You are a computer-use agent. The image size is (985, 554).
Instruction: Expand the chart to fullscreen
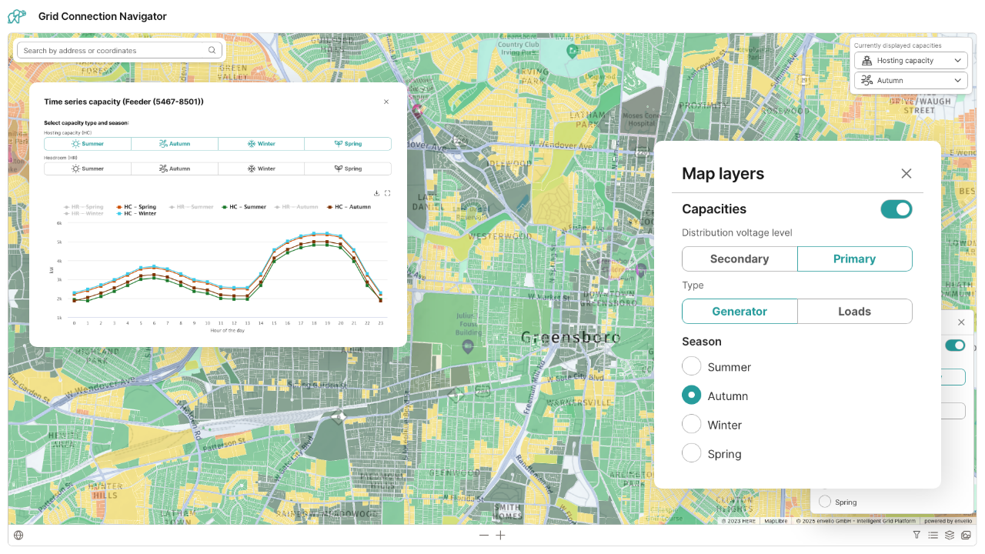pos(387,193)
